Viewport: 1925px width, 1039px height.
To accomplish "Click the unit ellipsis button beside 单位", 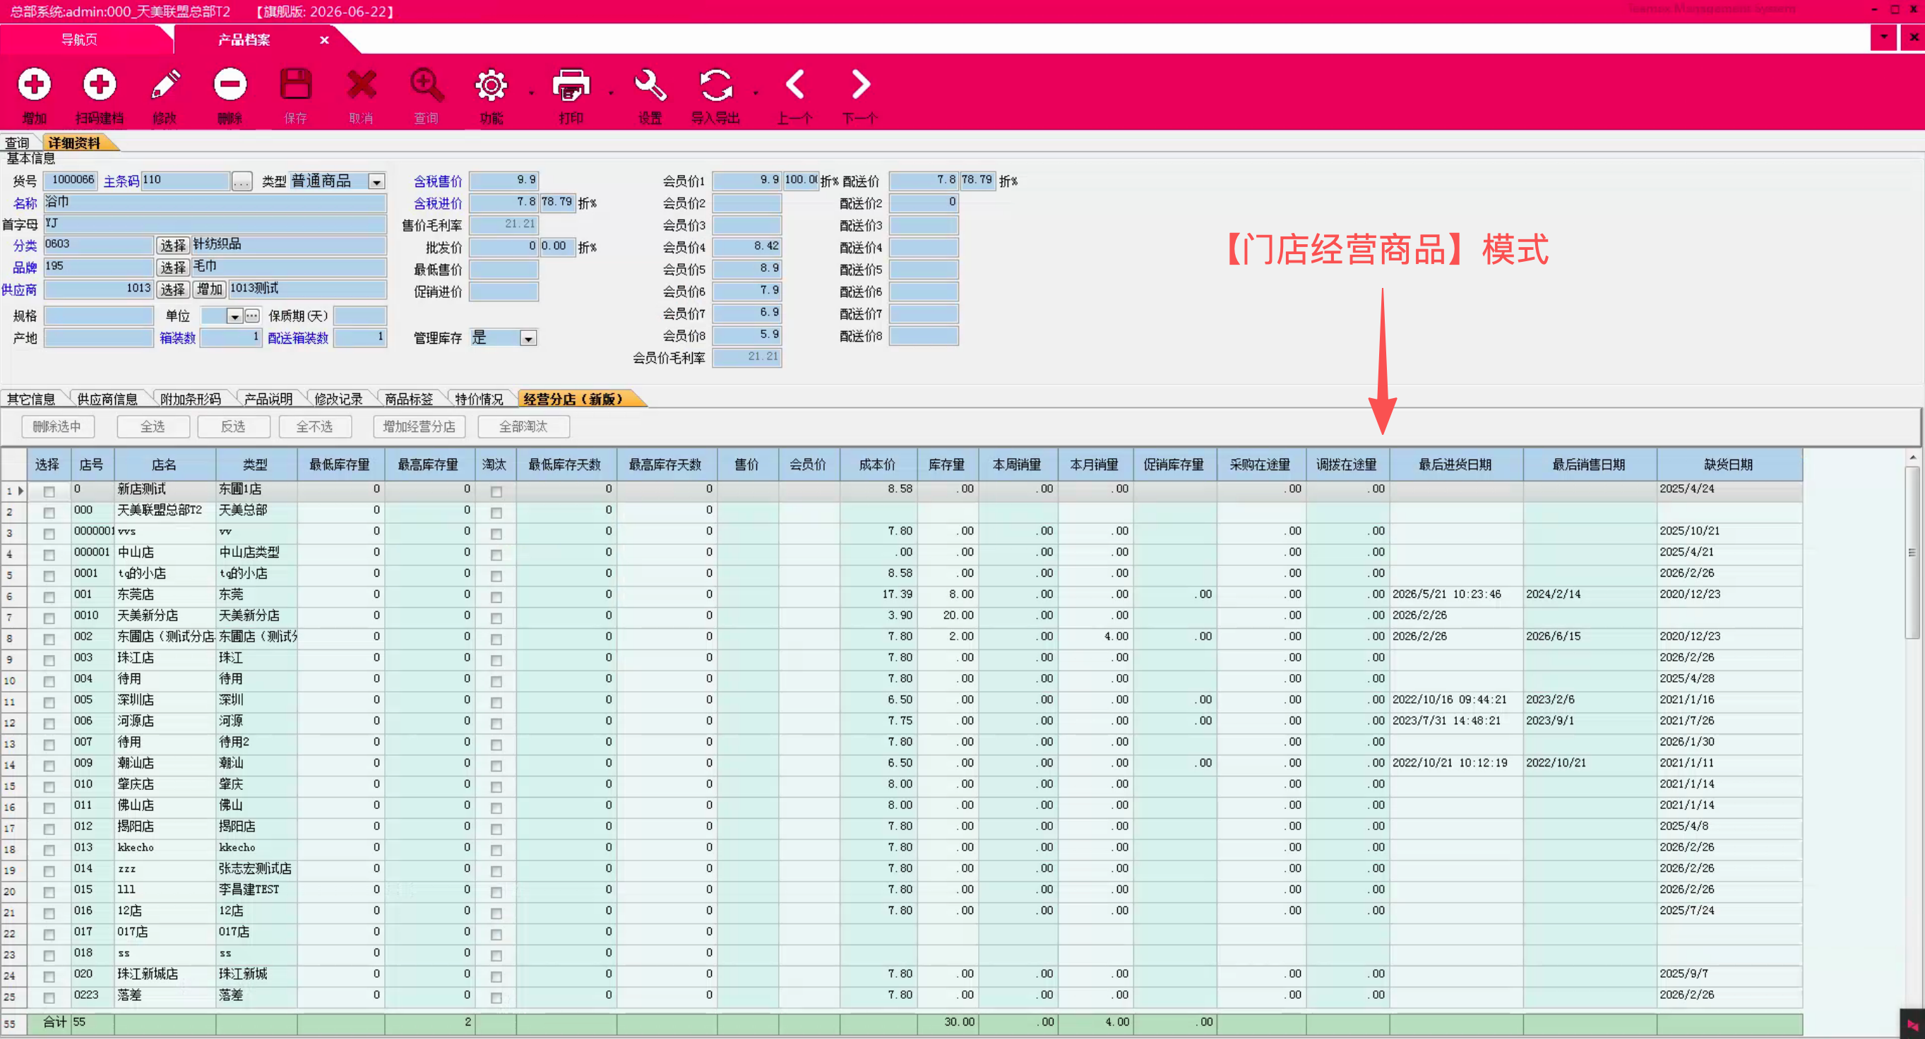I will (x=253, y=316).
